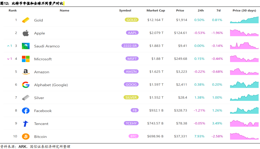260x149 pixels.
Task: Click the Saudi Aramco logo
Action: (x=26, y=46)
